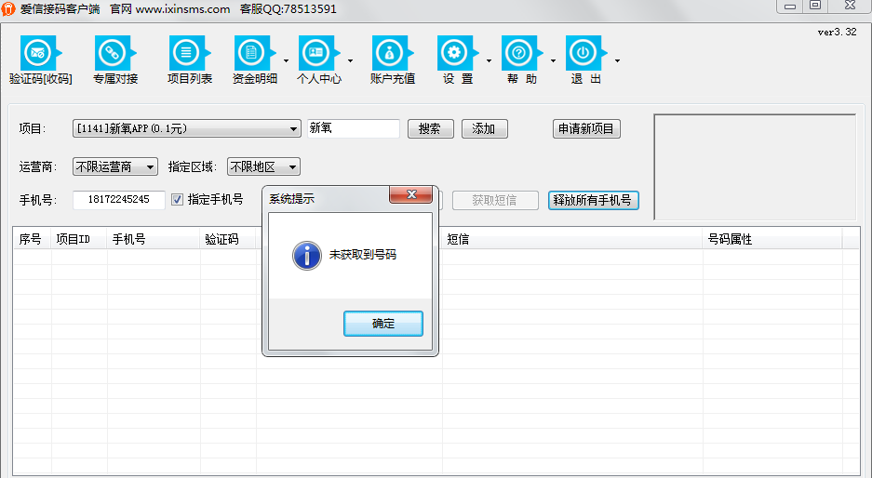Click the 搜索 button
The image size is (872, 478).
[431, 129]
